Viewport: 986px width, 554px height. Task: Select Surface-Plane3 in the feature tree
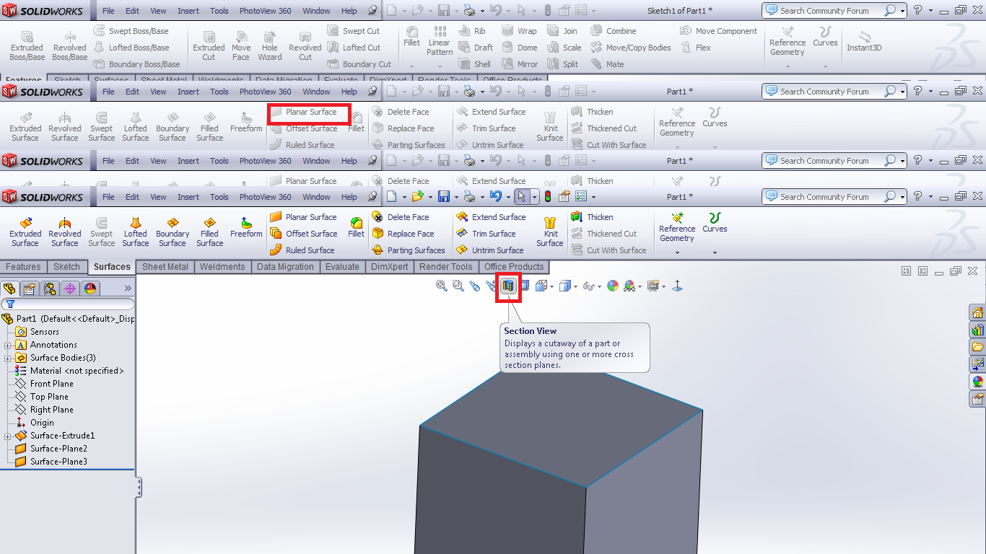58,462
